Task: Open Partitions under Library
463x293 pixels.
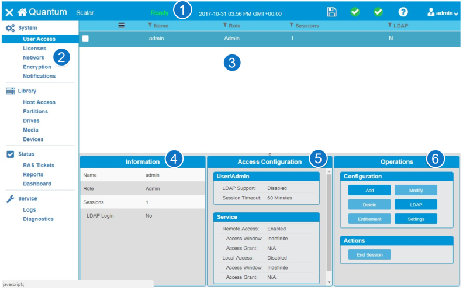Action: click(35, 111)
